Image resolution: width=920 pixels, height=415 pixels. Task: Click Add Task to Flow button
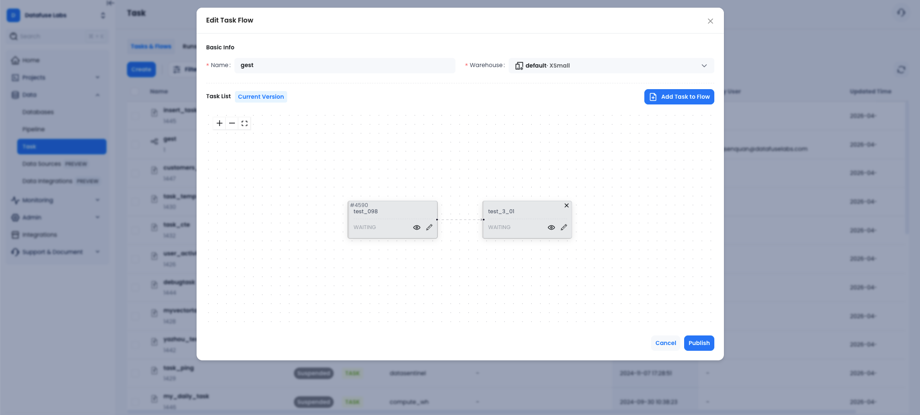pyautogui.click(x=679, y=97)
